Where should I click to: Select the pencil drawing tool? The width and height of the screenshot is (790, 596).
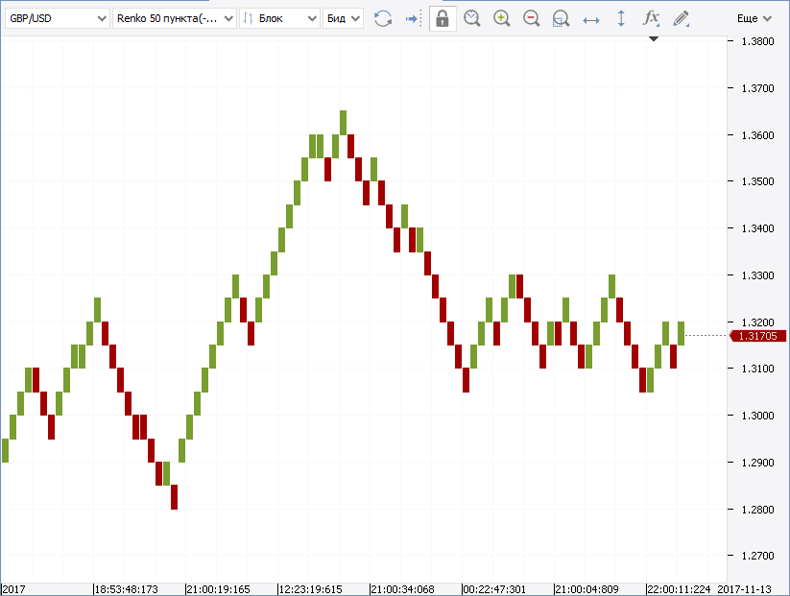[x=681, y=18]
